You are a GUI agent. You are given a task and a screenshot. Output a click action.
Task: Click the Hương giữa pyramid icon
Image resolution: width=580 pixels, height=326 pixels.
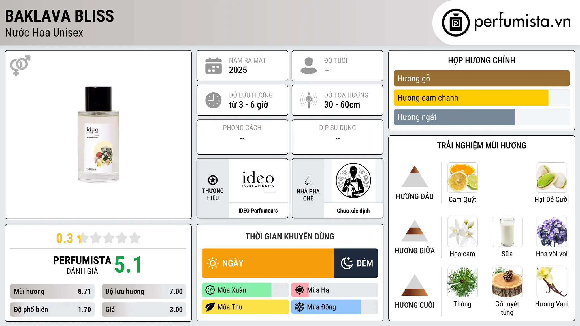coord(415,231)
